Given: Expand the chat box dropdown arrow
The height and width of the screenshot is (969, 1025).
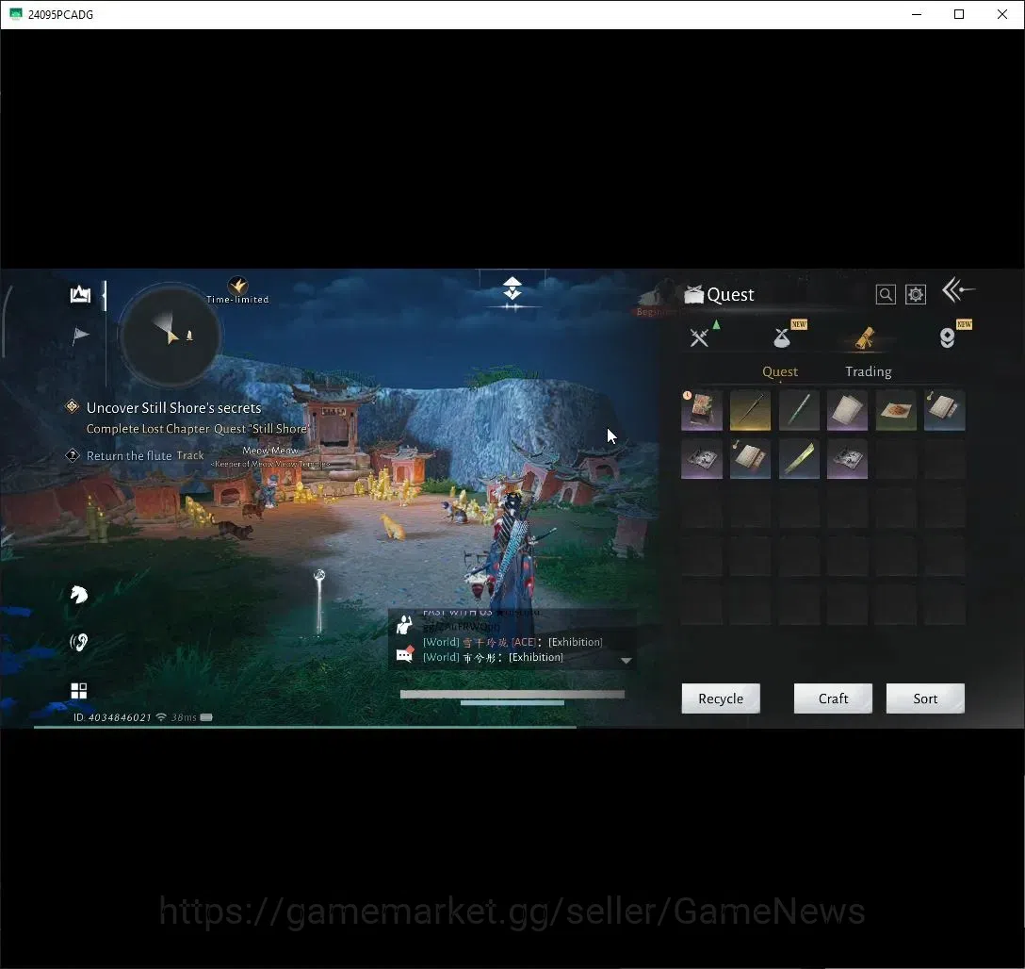Looking at the screenshot, I should (x=626, y=661).
